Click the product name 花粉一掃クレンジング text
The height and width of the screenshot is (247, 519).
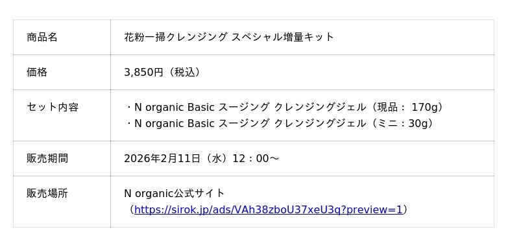(x=176, y=37)
